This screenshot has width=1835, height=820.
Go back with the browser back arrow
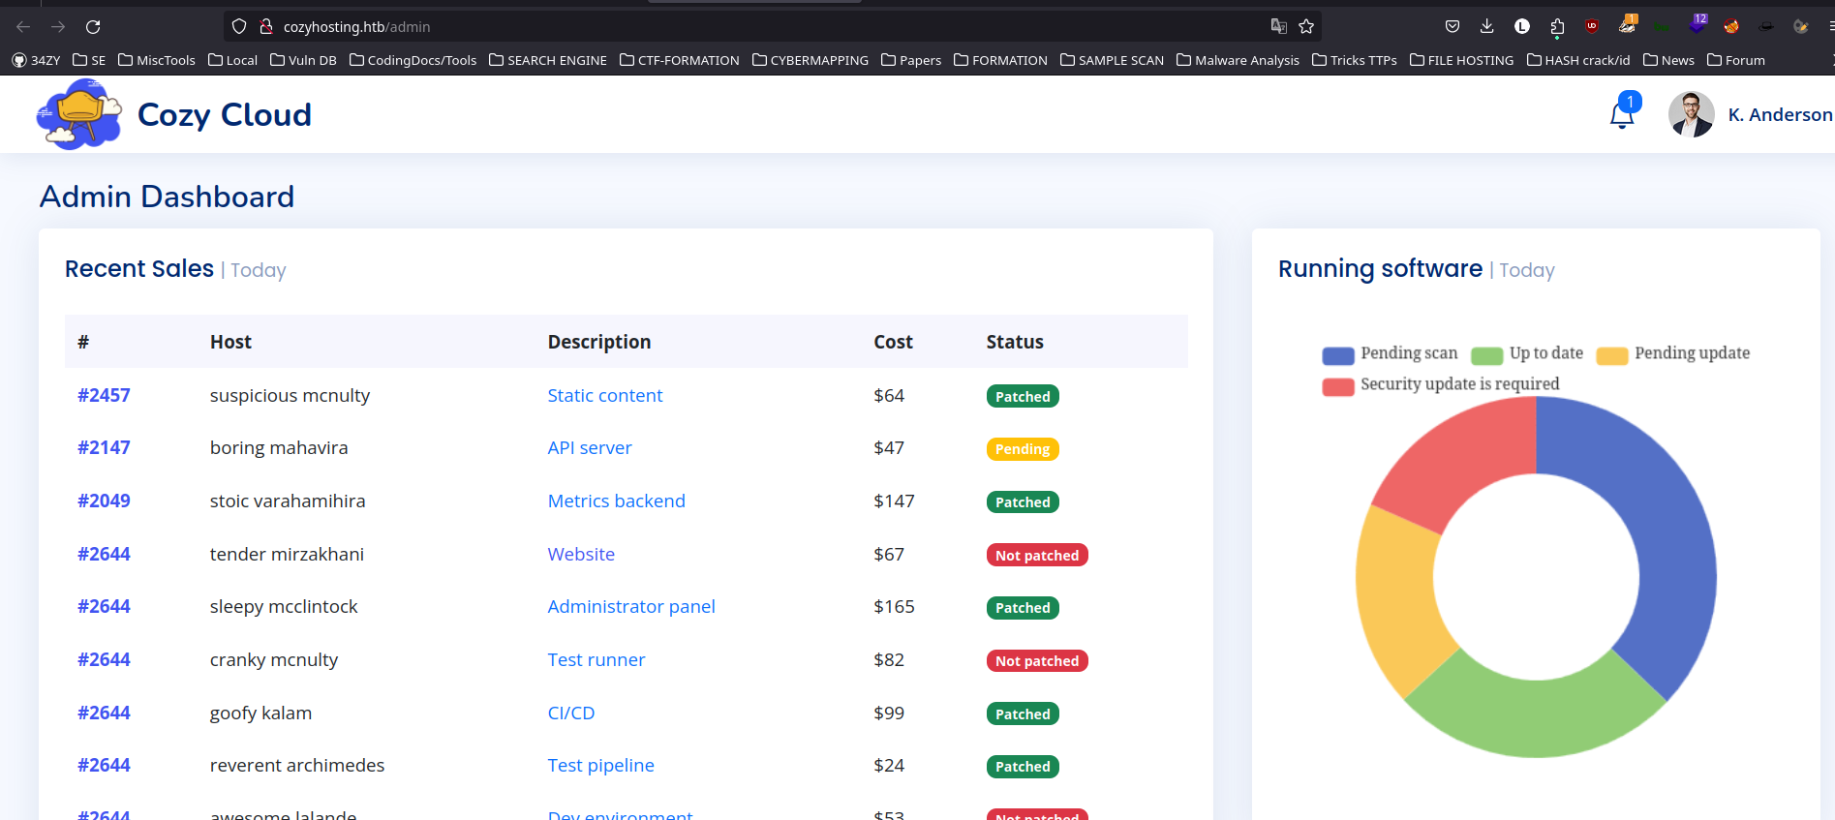coord(23,27)
